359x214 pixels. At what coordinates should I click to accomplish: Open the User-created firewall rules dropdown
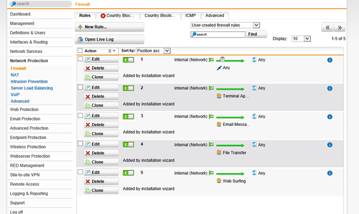pyautogui.click(x=225, y=25)
